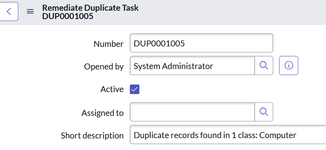Click the Short description label
The image size is (326, 150).
pyautogui.click(x=92, y=136)
